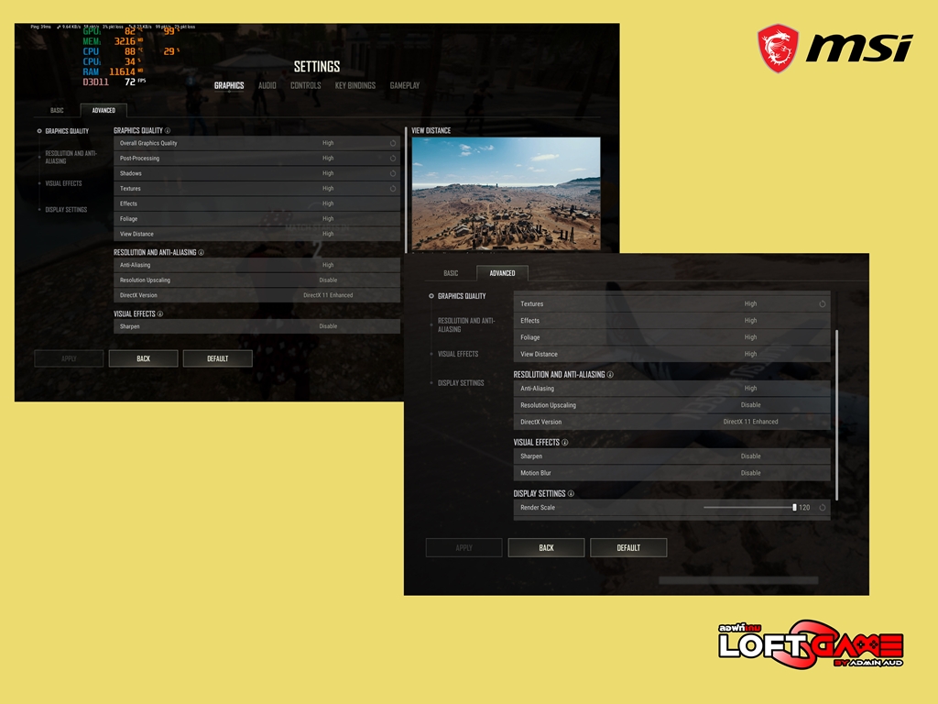The image size is (938, 704).
Task: Open Resolution and Anti-Aliasing info icon, lower-right window
Action: pyautogui.click(x=610, y=375)
